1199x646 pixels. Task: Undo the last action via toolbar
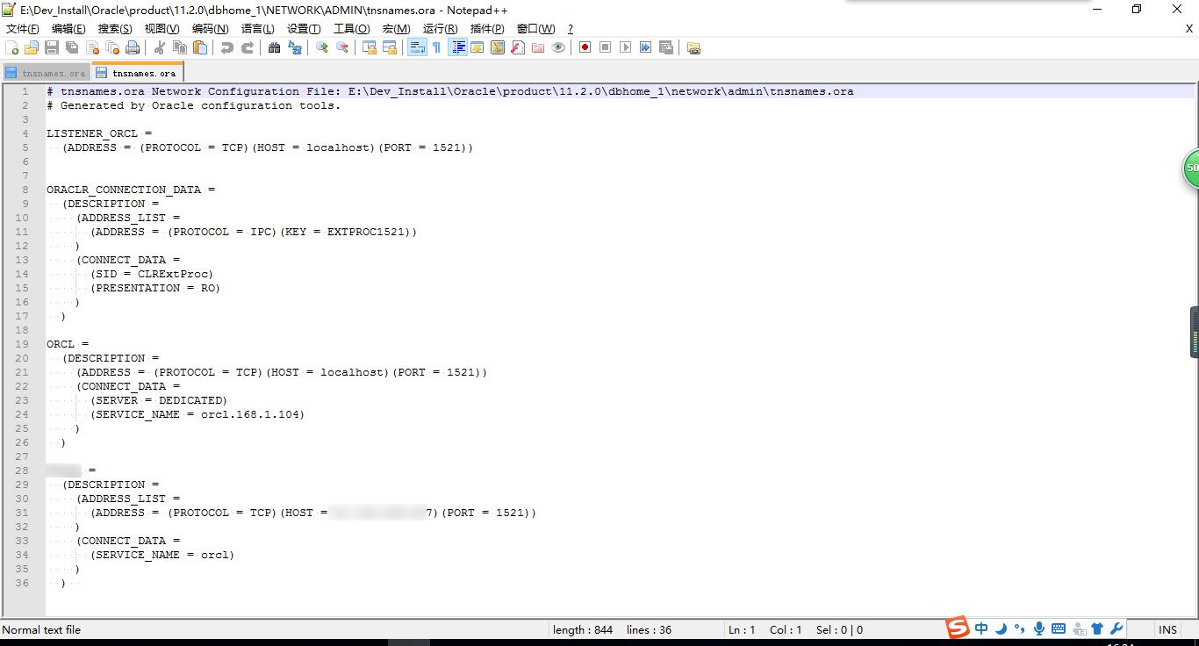[227, 47]
